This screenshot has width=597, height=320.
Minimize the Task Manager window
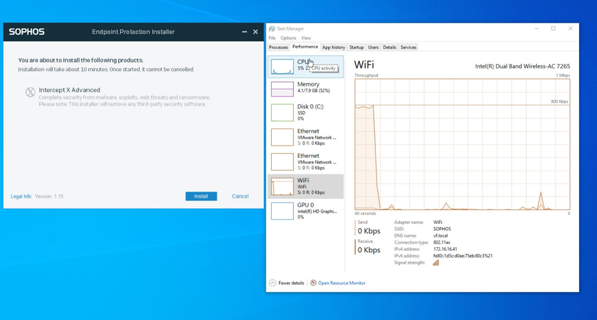click(x=536, y=29)
